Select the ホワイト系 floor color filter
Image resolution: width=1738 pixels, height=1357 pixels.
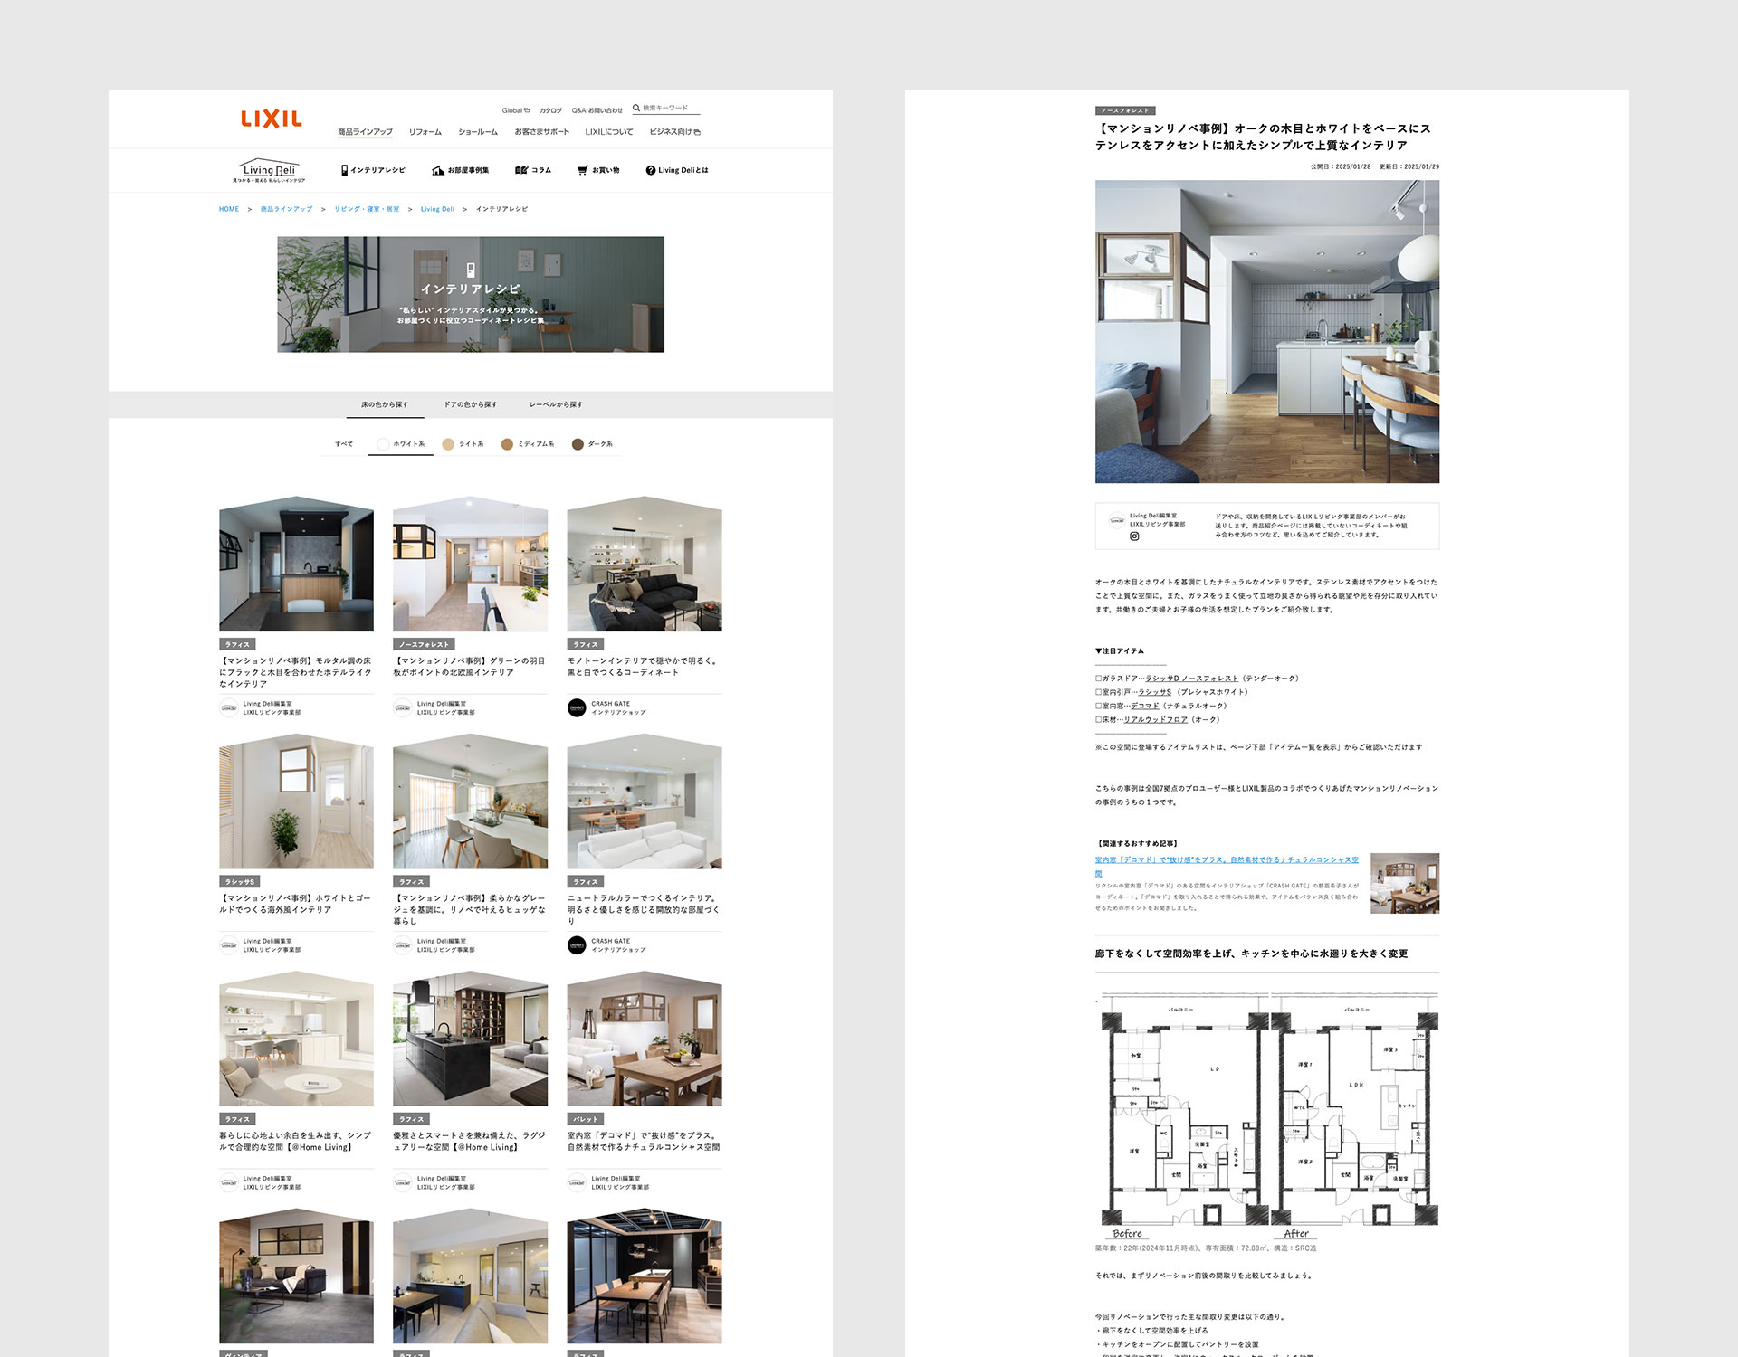(x=401, y=444)
